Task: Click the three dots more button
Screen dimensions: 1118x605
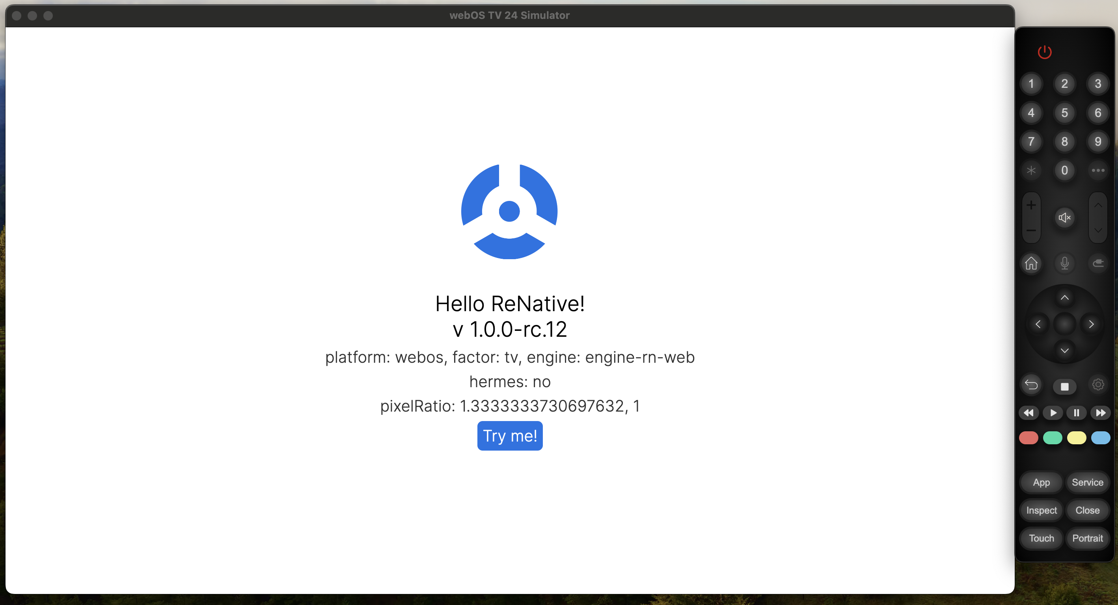Action: pos(1098,171)
